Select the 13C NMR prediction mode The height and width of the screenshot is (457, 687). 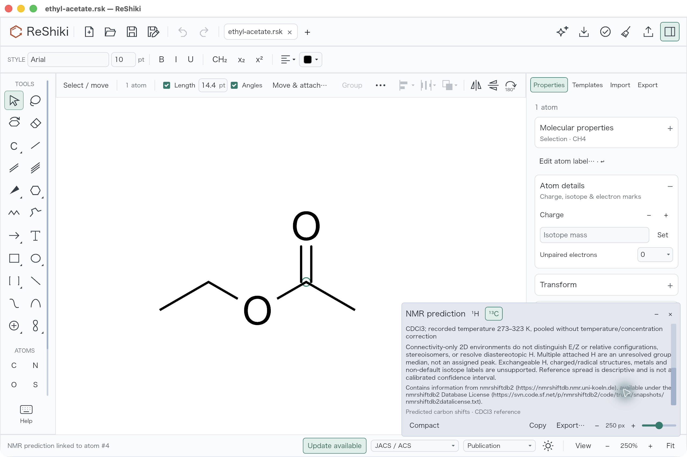494,314
